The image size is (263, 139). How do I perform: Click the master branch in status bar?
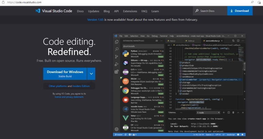(119, 135)
